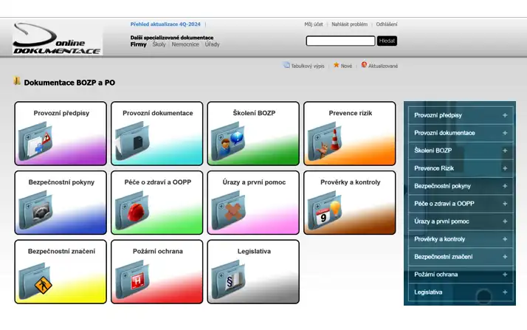
Task: Click the Nové text link
Action: 346,66
